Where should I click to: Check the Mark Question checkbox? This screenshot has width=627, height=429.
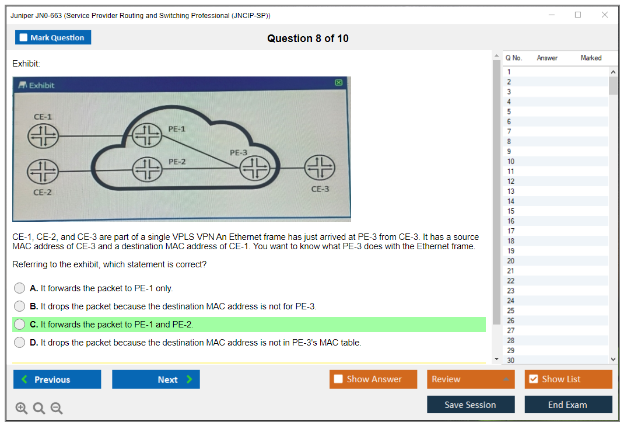[x=24, y=38]
